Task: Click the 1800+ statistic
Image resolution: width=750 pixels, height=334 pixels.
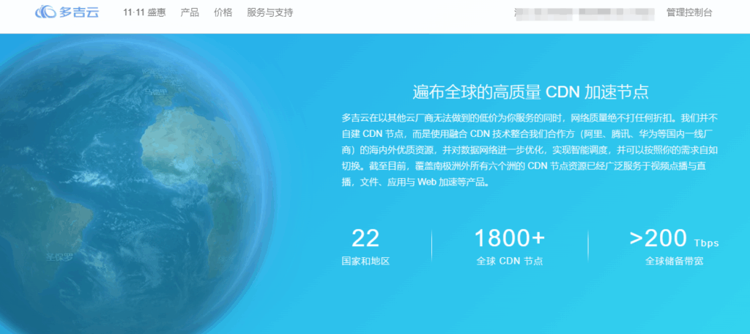Action: [510, 238]
